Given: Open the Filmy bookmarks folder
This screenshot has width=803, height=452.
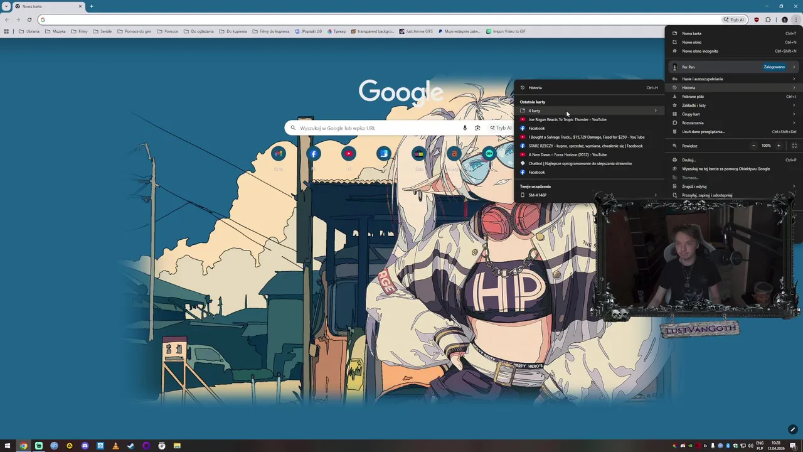Looking at the screenshot, I should pyautogui.click(x=79, y=31).
